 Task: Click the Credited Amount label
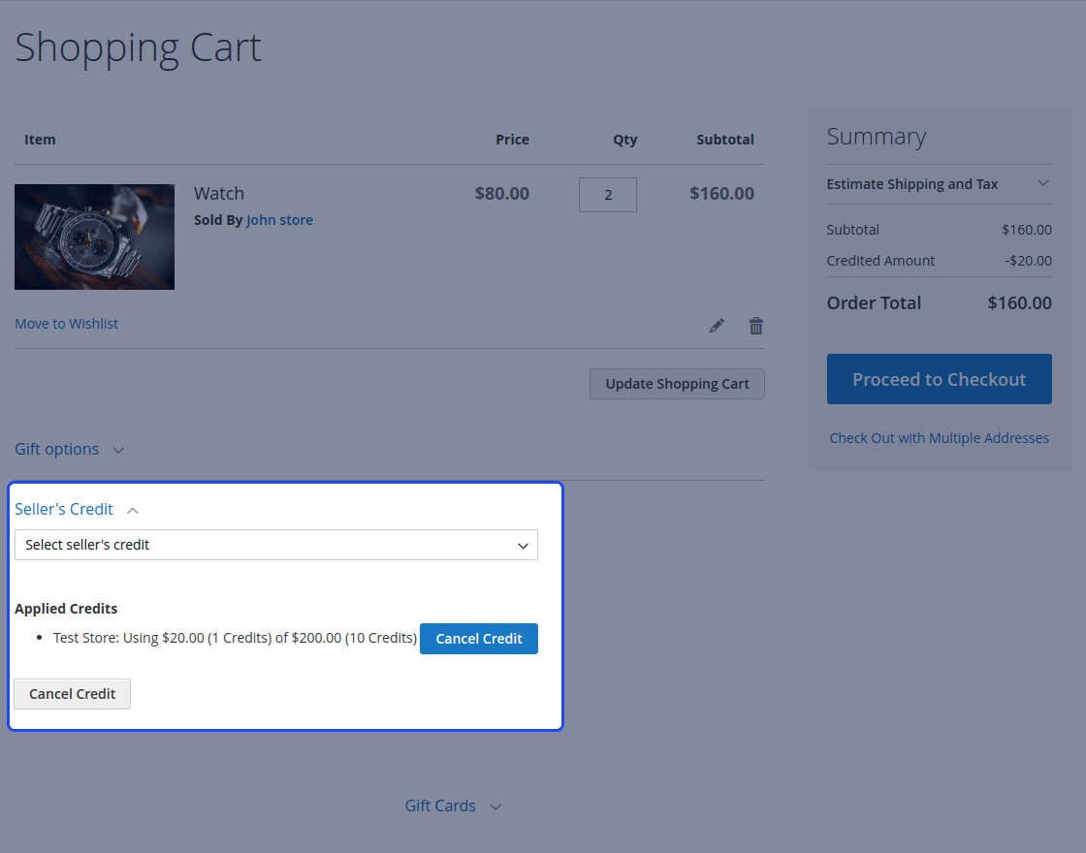tap(880, 261)
